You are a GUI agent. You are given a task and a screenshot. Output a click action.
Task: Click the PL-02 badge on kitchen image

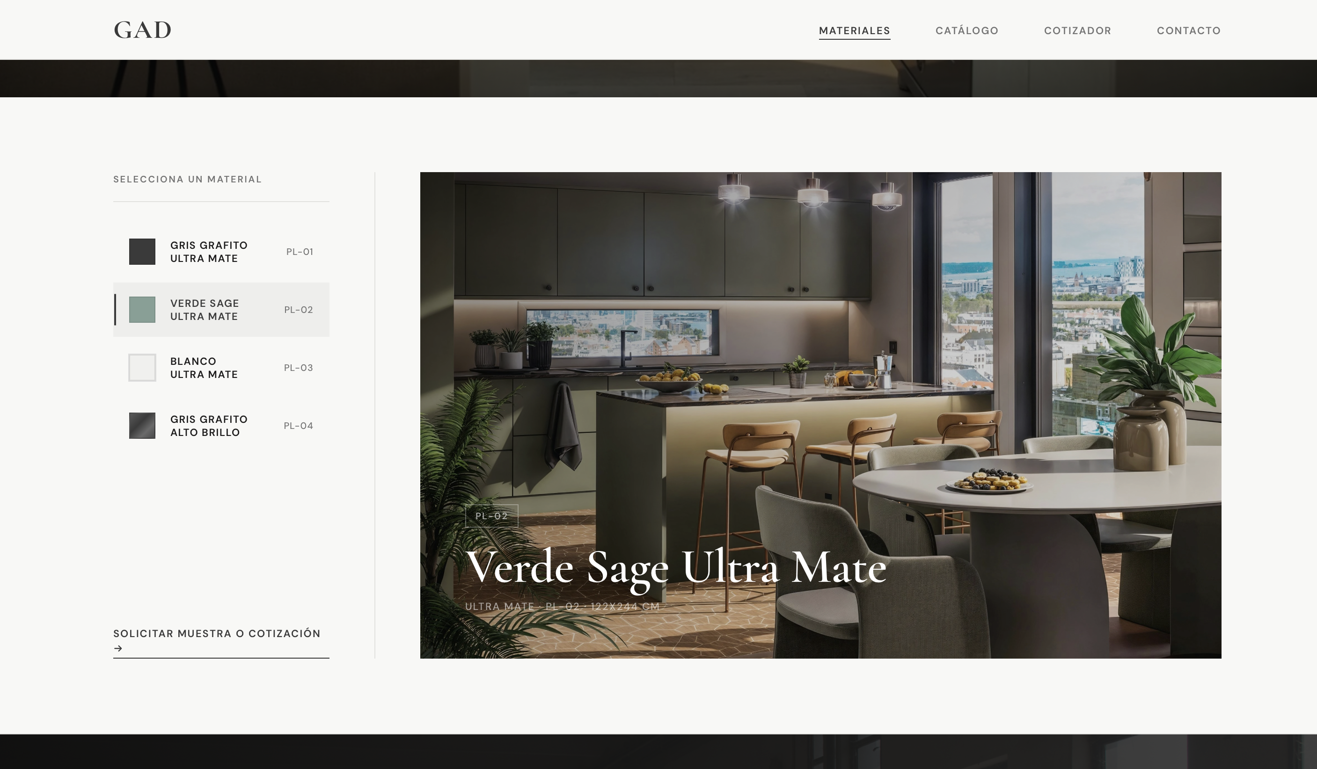[491, 516]
